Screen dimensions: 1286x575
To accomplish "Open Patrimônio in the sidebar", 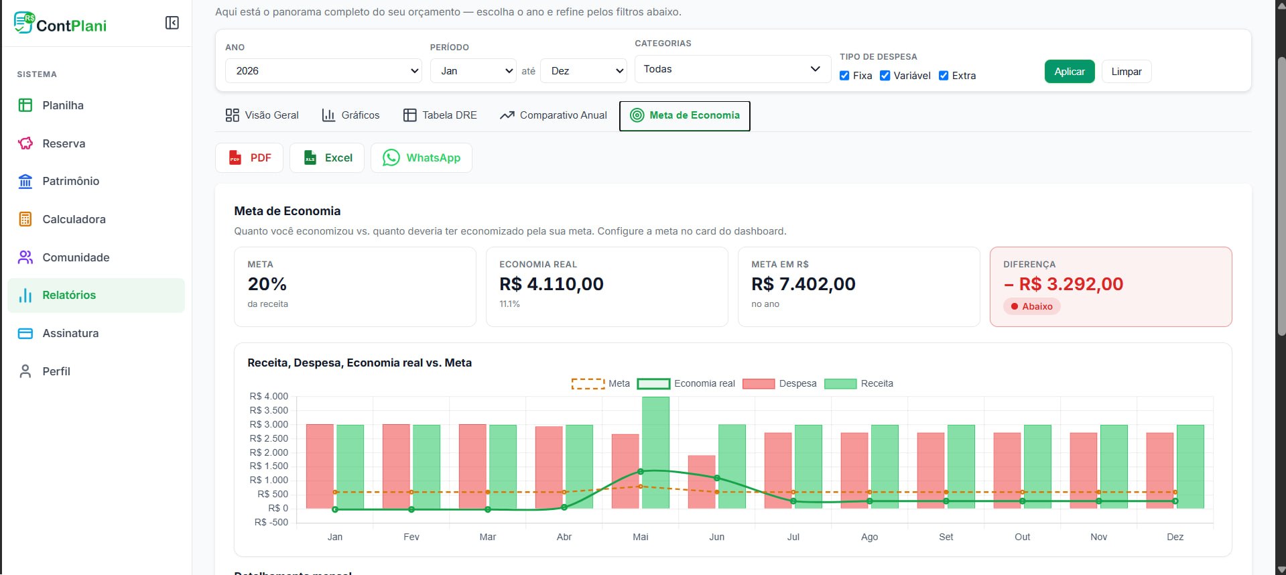I will pyautogui.click(x=96, y=181).
